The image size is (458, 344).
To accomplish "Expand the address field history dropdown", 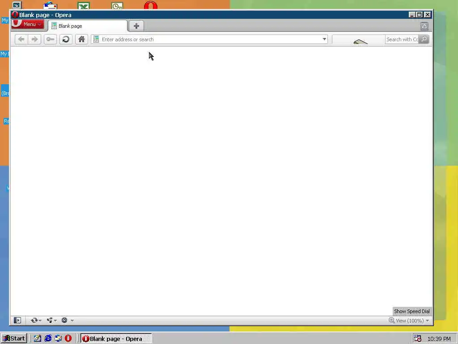I will click(324, 39).
